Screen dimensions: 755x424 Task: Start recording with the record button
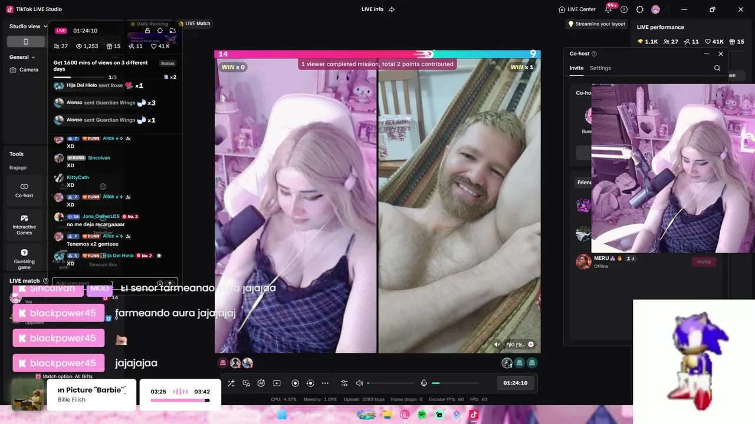[296, 383]
